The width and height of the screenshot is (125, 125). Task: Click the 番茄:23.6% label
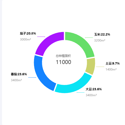(19, 74)
